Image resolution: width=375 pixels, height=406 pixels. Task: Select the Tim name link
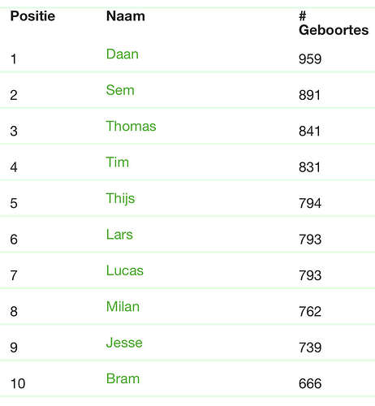[118, 162]
